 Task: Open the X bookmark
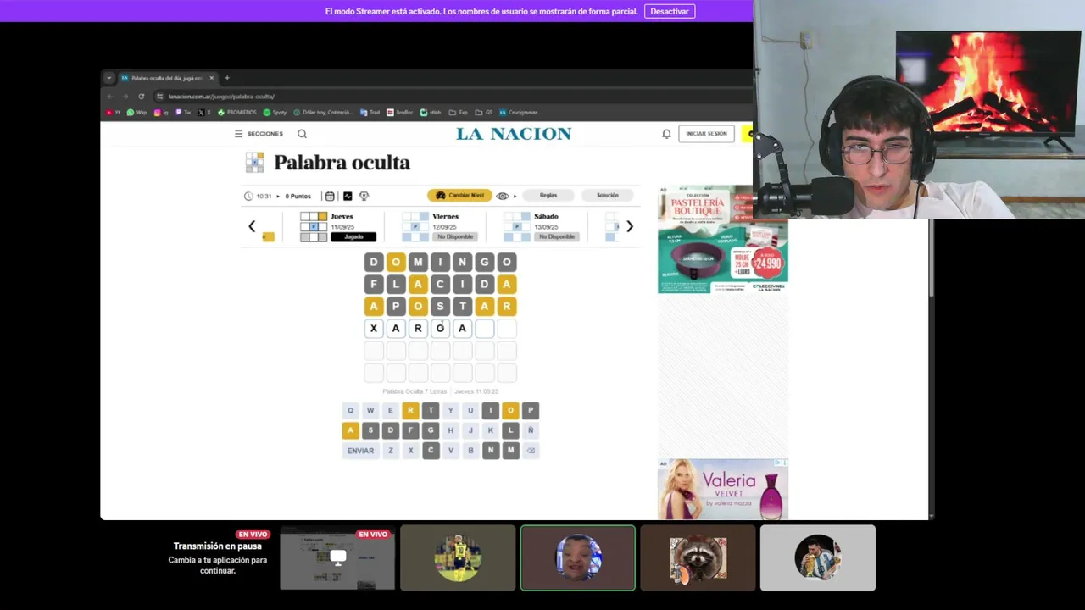click(x=205, y=112)
